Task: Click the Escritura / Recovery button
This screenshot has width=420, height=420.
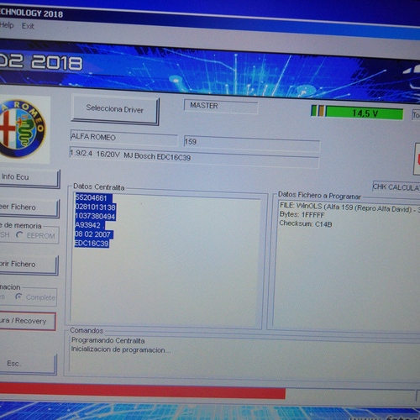Action: click(28, 321)
